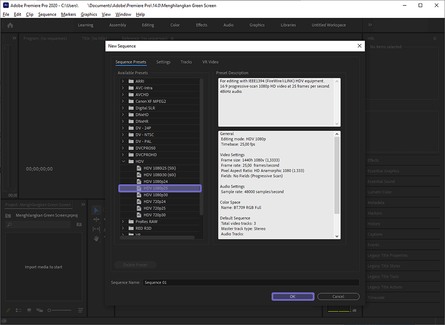Toggle the green pencil read-only icon in Project panel
Screen dimensions: 445x325
pyautogui.click(x=8, y=310)
